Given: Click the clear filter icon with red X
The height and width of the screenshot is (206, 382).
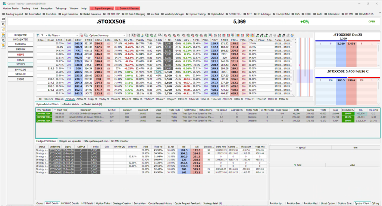Looking at the screenshot, I should point(82,35).
